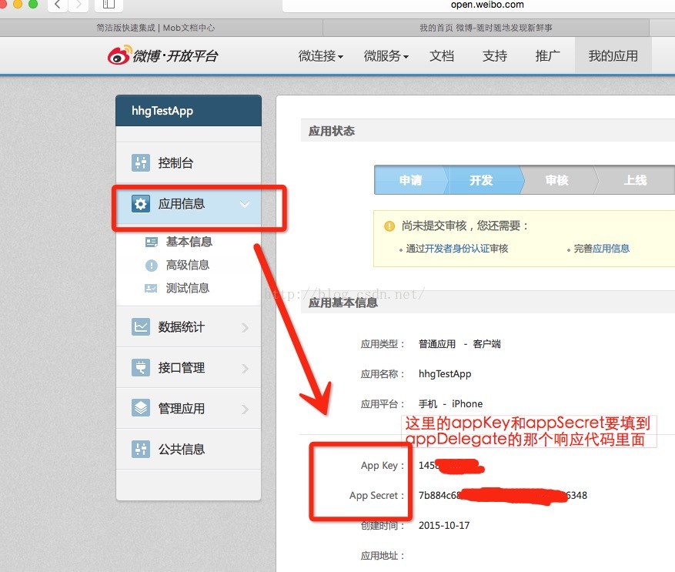This screenshot has height=572, width=675.
Task: Open 控制台 in the sidebar
Action: tap(189, 162)
